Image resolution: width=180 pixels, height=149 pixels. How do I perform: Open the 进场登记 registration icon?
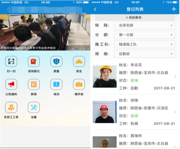[x=34, y=61]
